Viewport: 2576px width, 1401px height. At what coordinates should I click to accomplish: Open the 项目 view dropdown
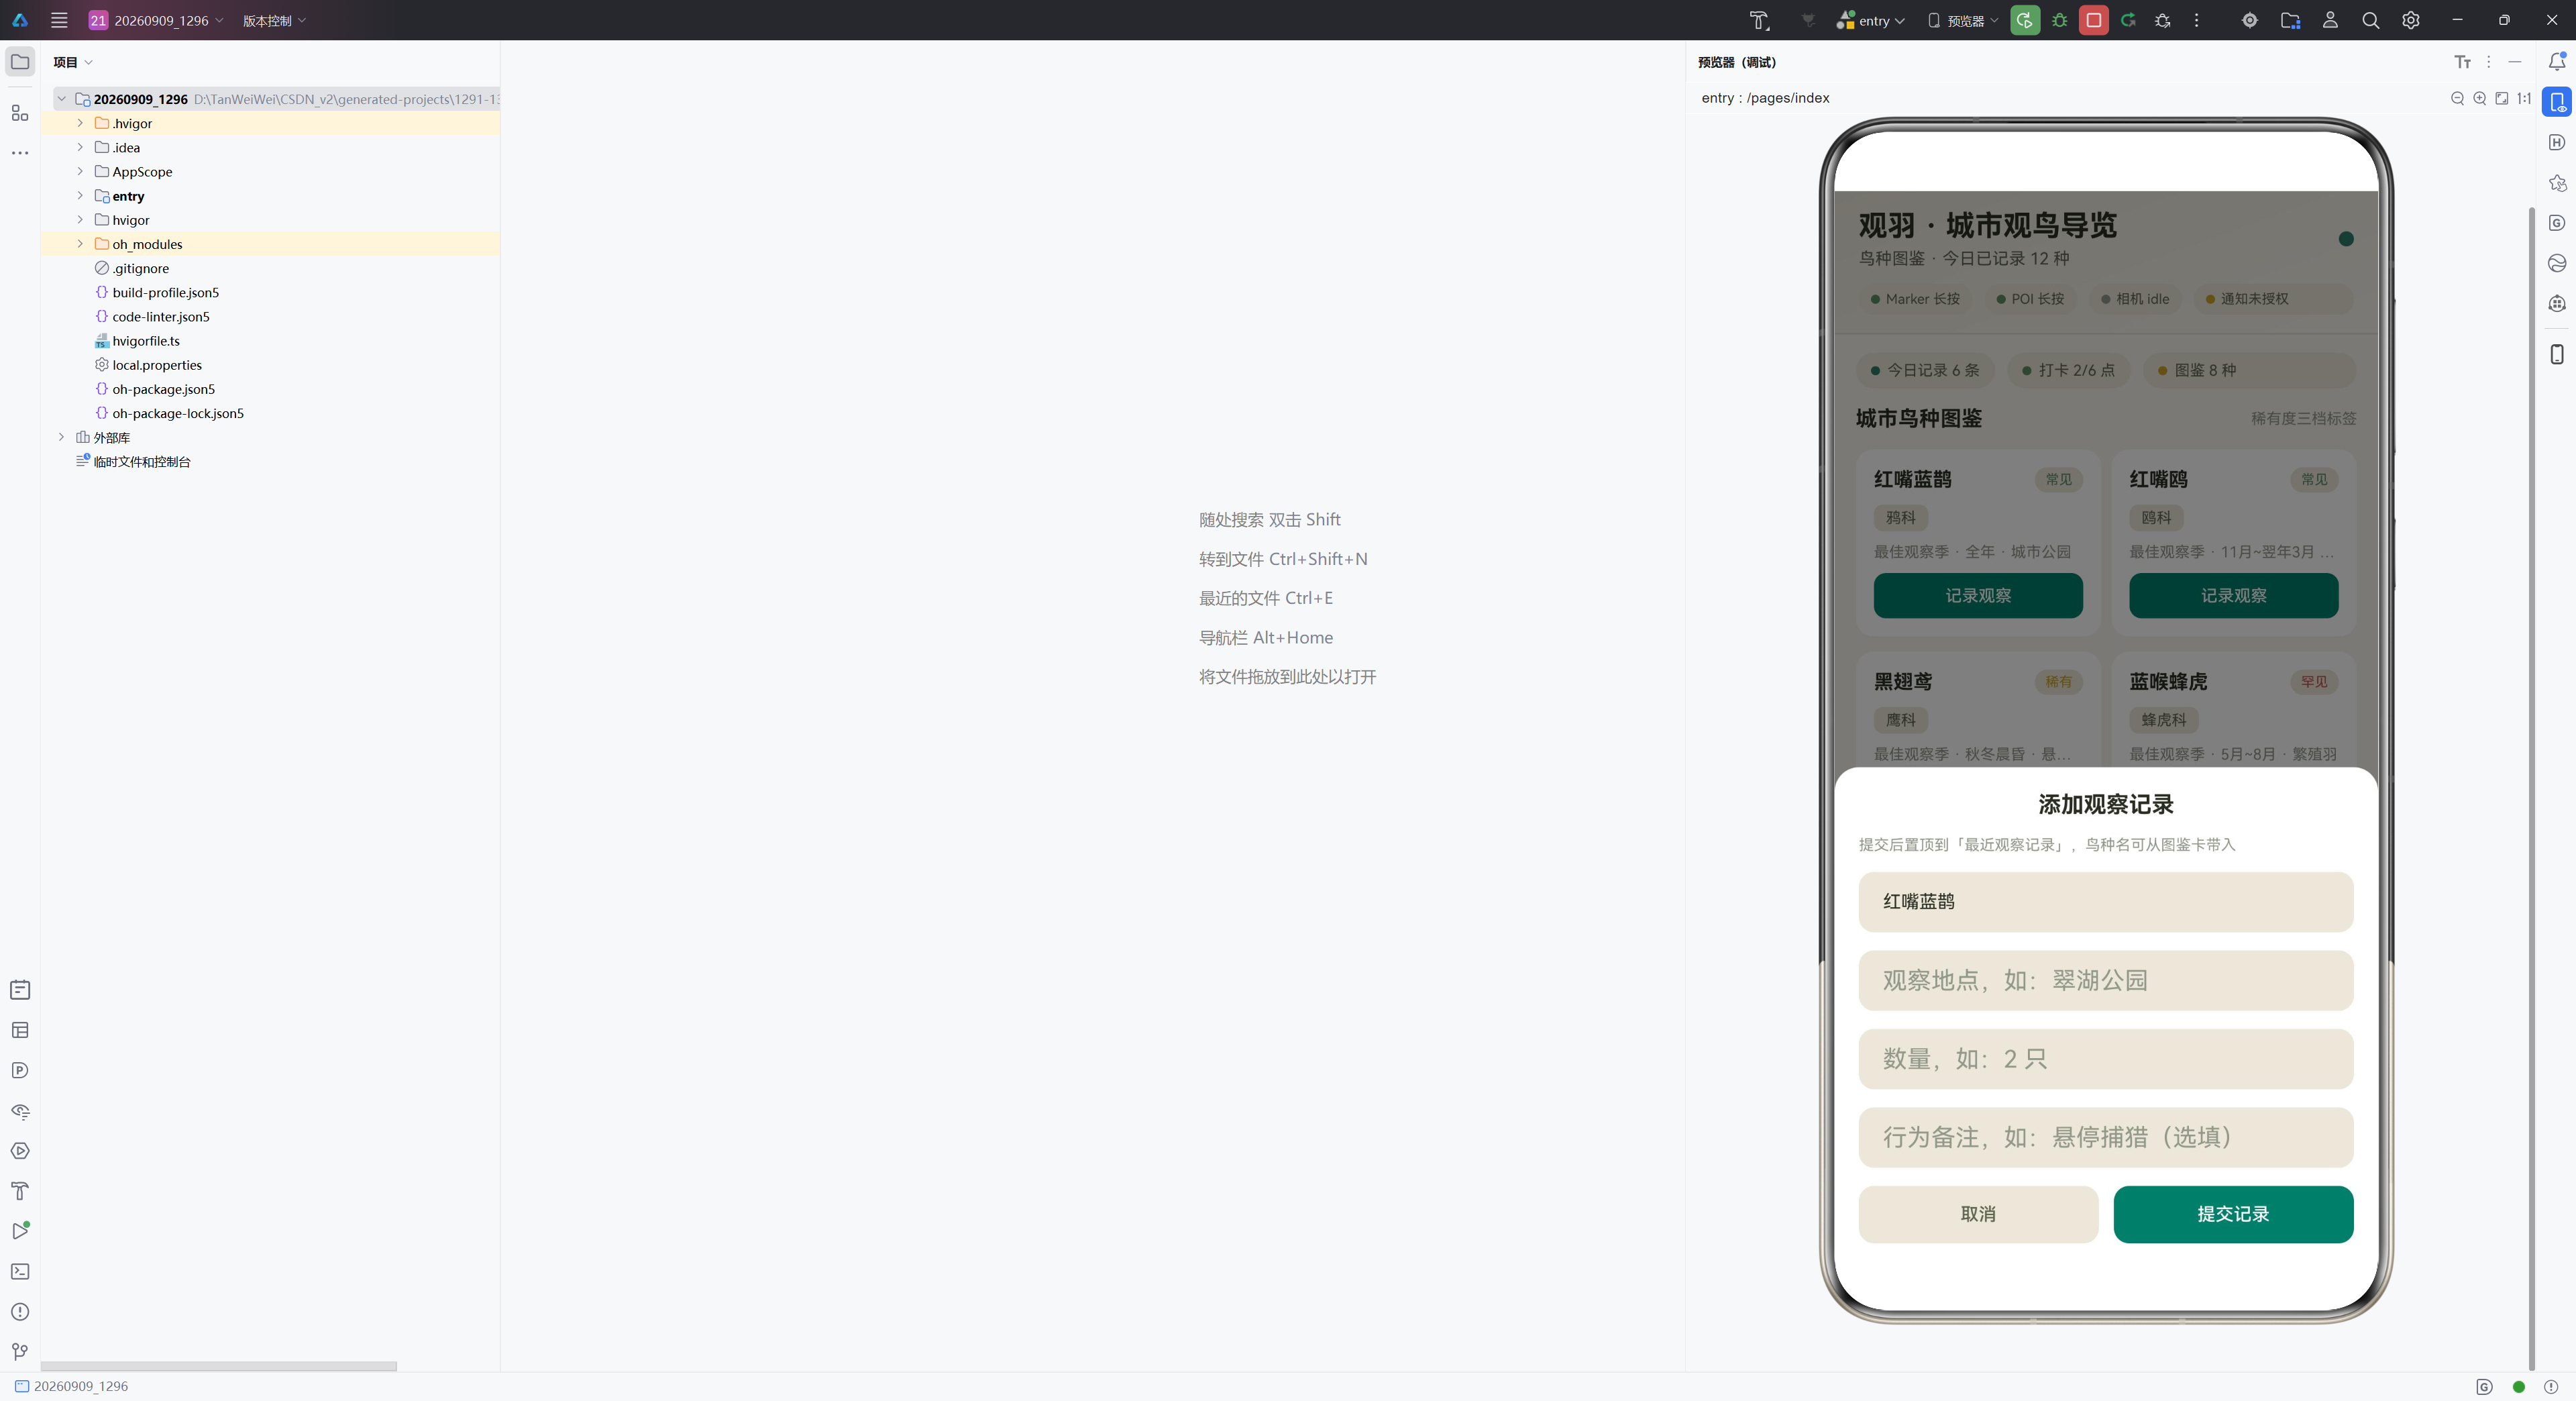(73, 62)
